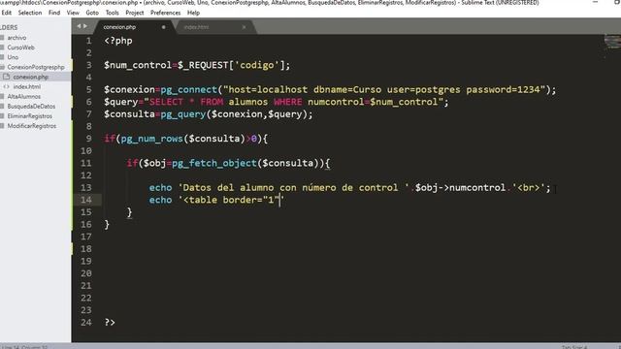Click the 'password=1234' text
Image resolution: width=621 pixels, height=349 pixels.
coord(503,89)
